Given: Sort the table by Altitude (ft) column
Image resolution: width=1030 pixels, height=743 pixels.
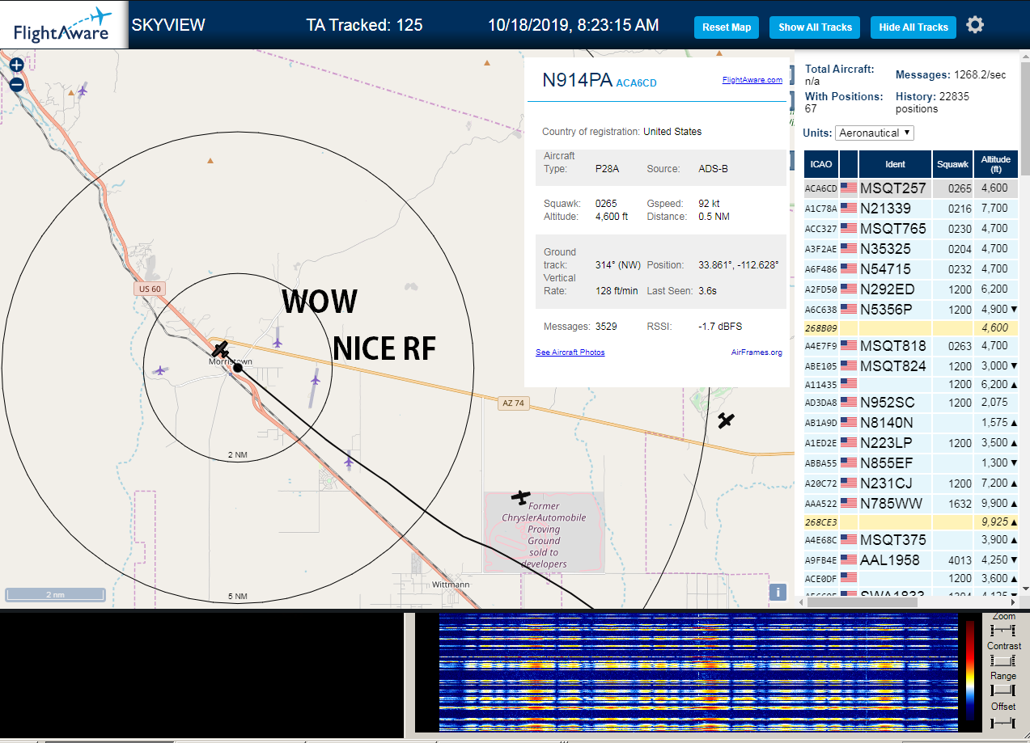Looking at the screenshot, I should click(x=996, y=164).
